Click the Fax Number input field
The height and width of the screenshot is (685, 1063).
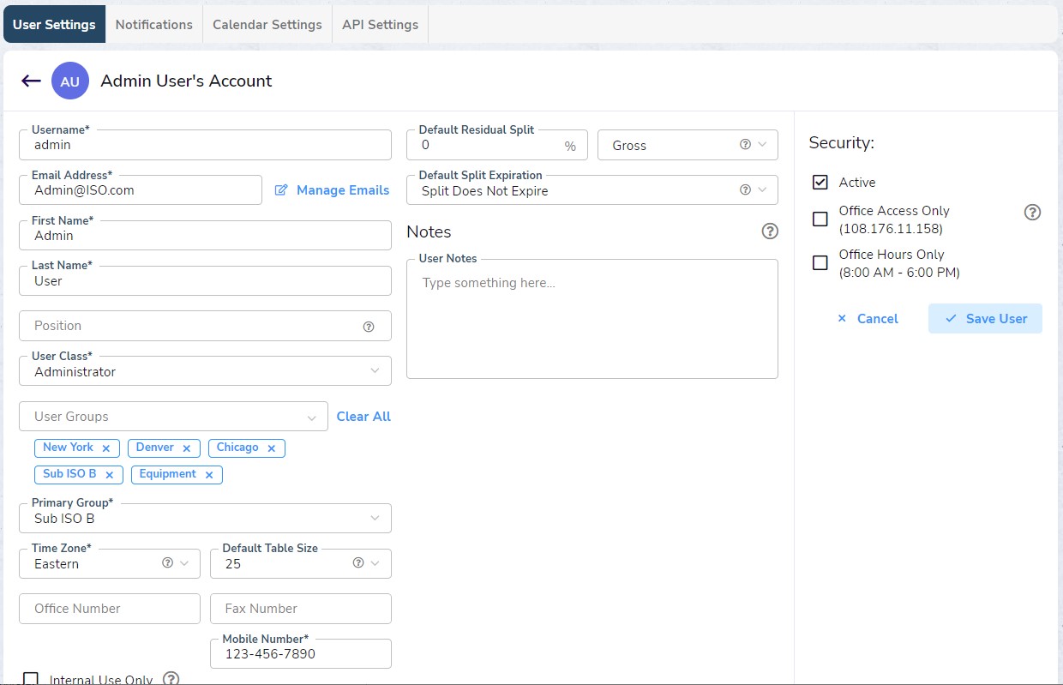point(301,609)
